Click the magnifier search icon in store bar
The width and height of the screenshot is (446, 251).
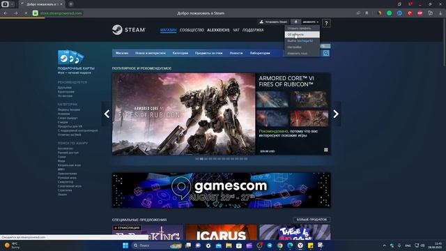[x=326, y=53]
